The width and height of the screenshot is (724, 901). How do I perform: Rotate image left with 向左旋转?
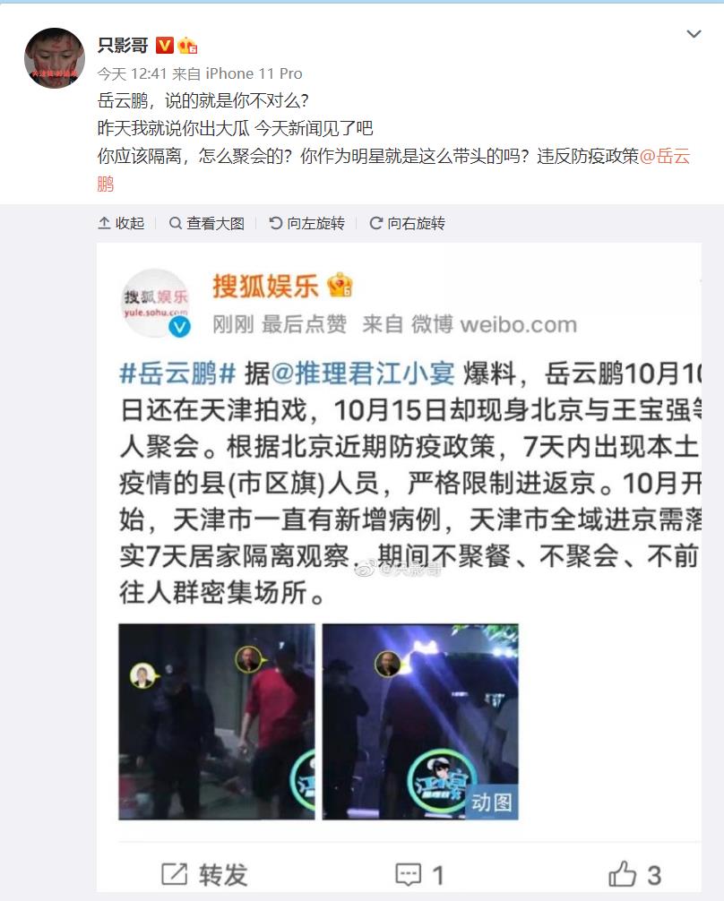pos(307,223)
